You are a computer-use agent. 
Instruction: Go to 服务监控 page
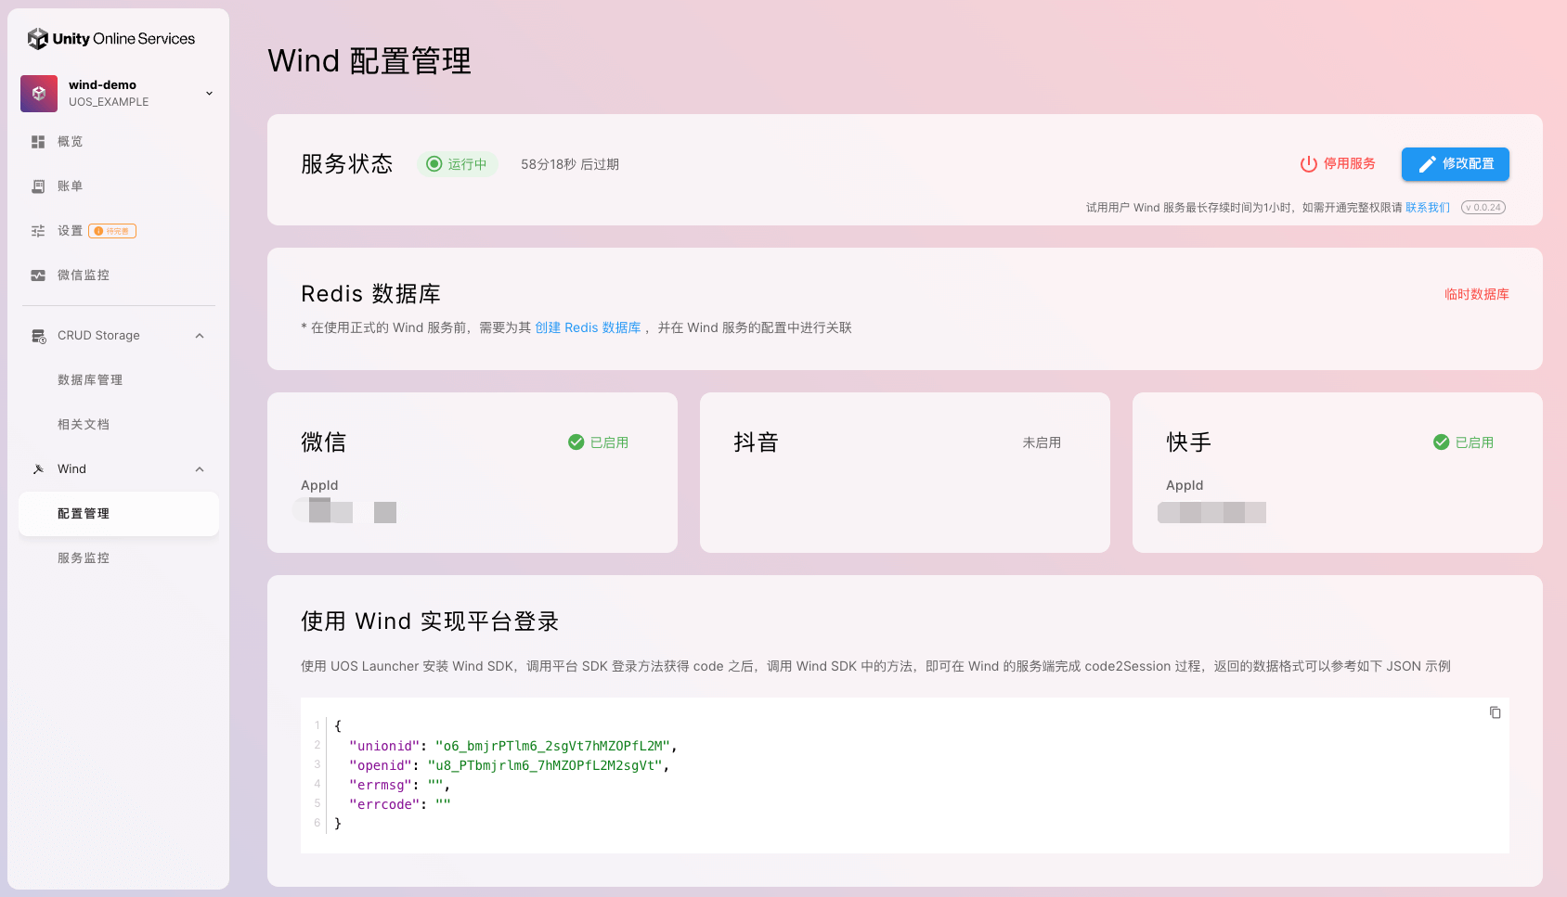click(84, 558)
